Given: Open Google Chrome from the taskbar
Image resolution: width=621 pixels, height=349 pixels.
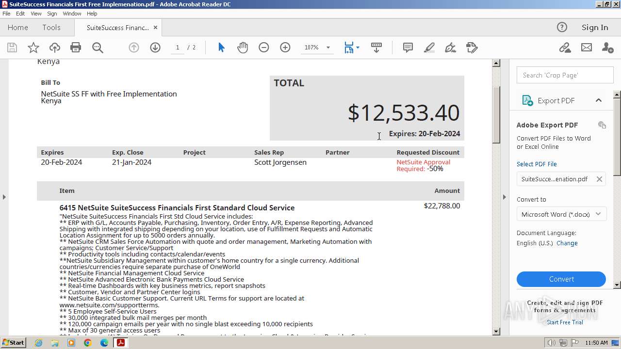Looking at the screenshot, I should (x=88, y=343).
